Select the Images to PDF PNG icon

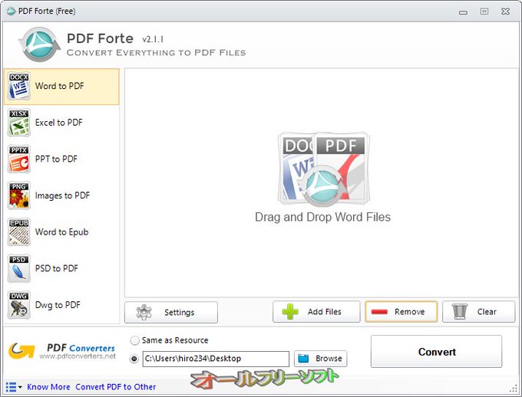(19, 195)
